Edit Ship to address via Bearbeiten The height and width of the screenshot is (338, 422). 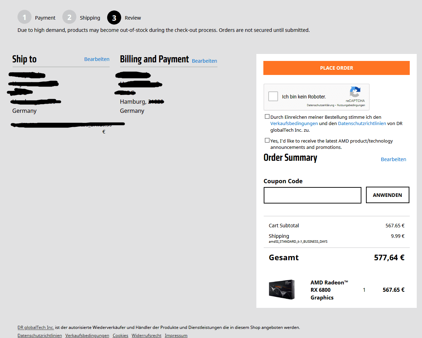tap(97, 59)
